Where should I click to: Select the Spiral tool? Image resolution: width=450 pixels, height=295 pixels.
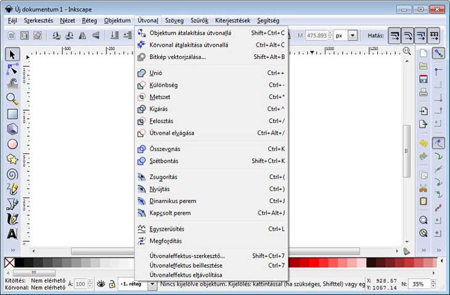[x=12, y=174]
